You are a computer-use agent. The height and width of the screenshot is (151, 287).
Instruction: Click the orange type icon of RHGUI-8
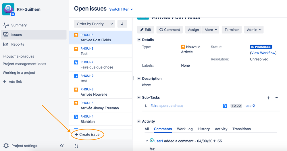tap(76, 49)
